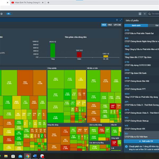Open Word from the taskbar
The image size is (159, 159).
[35, 156]
